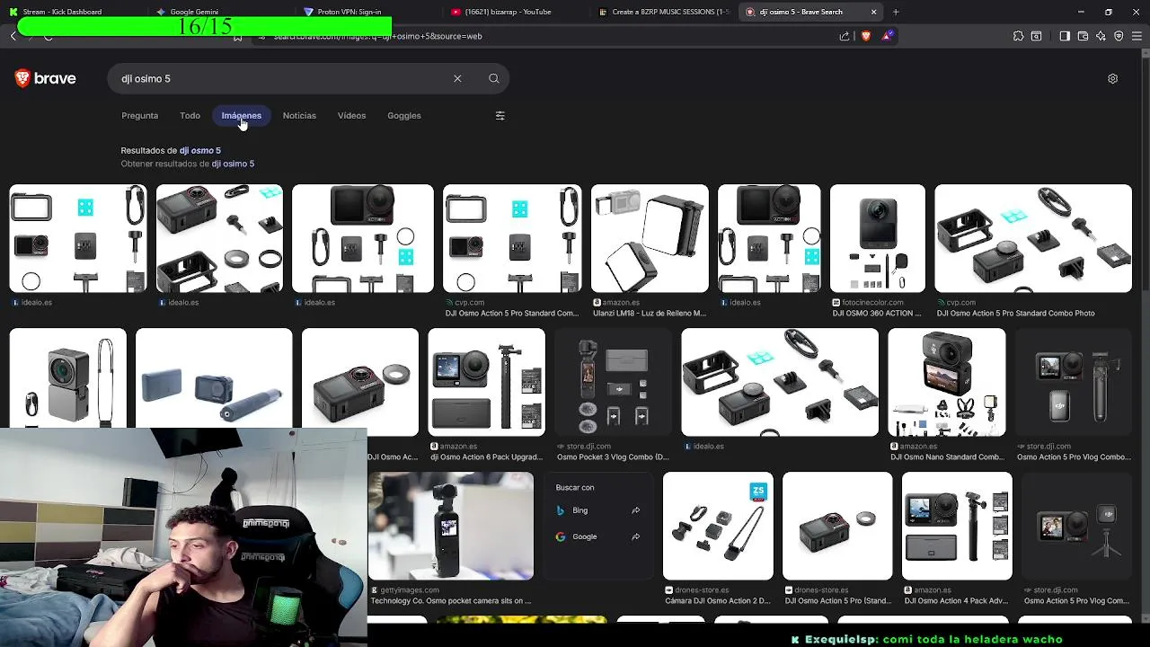
Task: Open the DJI Osmo Nano Standard Combo image
Action: point(946,382)
